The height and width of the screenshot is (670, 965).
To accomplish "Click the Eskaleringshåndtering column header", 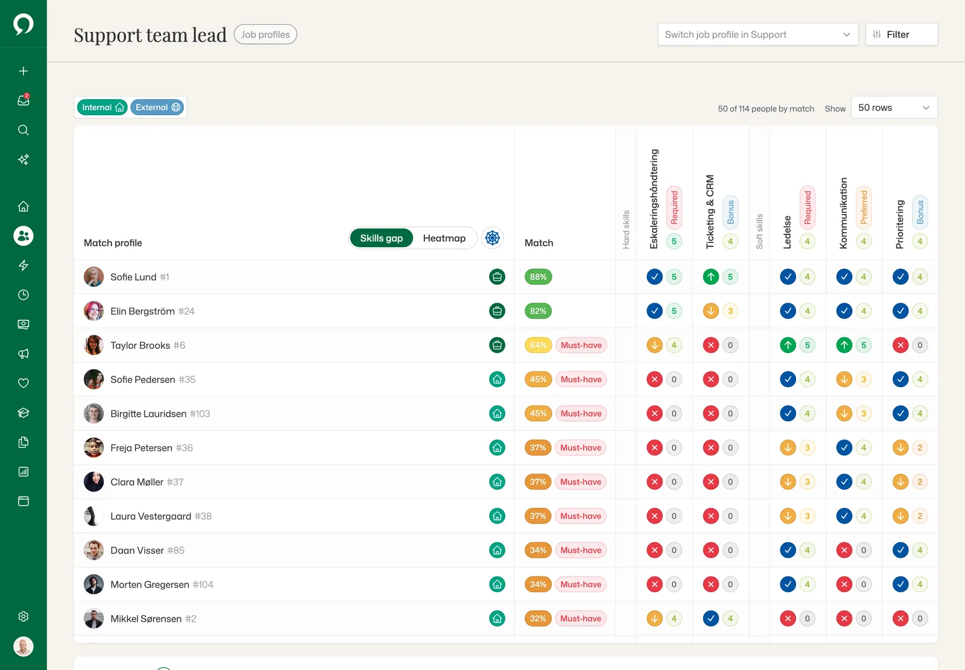I will [x=654, y=199].
